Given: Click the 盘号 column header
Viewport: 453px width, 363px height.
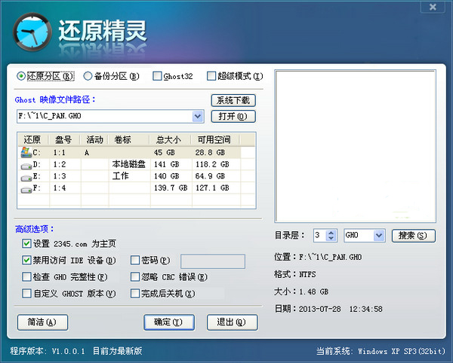Looking at the screenshot, I should pos(64,140).
